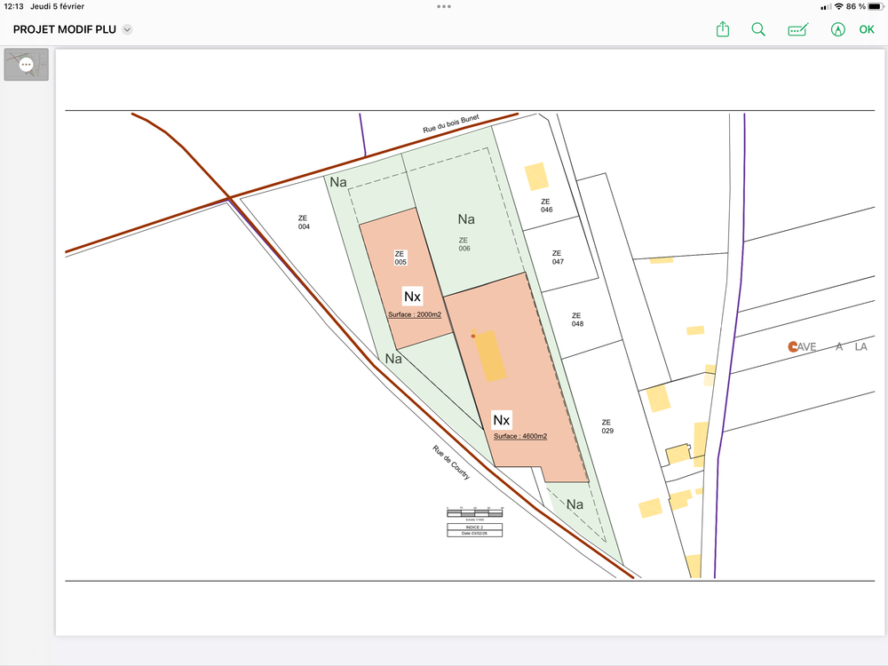This screenshot has width=888, height=666.
Task: Open the page thumbnail ellipsis menu
Action: 26,65
